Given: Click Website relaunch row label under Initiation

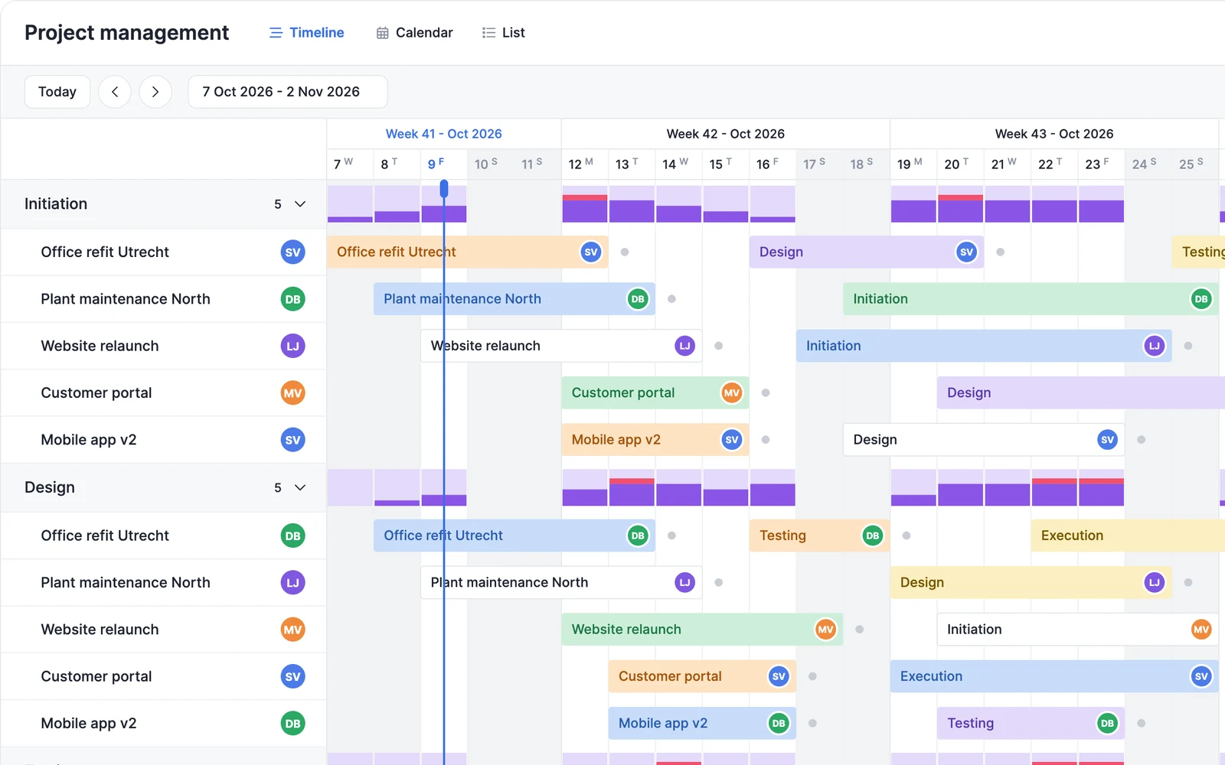Looking at the screenshot, I should pyautogui.click(x=100, y=346).
